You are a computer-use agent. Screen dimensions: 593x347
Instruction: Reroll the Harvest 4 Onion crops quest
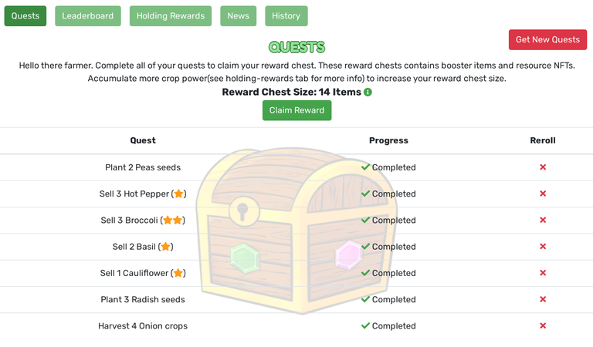[x=543, y=325]
